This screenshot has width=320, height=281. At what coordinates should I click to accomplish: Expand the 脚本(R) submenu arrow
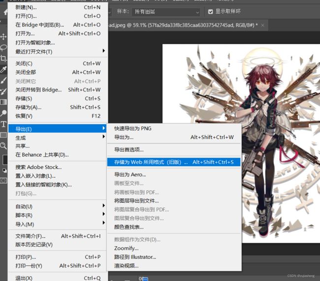click(x=104, y=214)
